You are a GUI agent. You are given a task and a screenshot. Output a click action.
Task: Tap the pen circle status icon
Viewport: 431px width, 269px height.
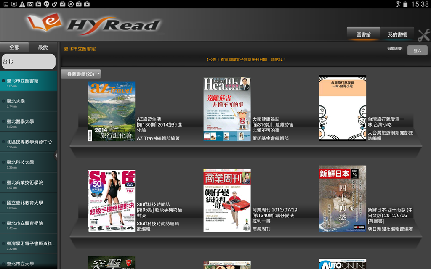(x=71, y=4)
